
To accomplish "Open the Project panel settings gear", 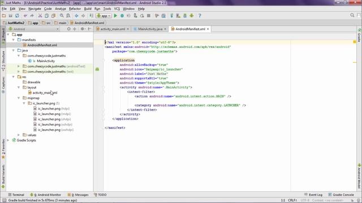I will click(x=83, y=29).
